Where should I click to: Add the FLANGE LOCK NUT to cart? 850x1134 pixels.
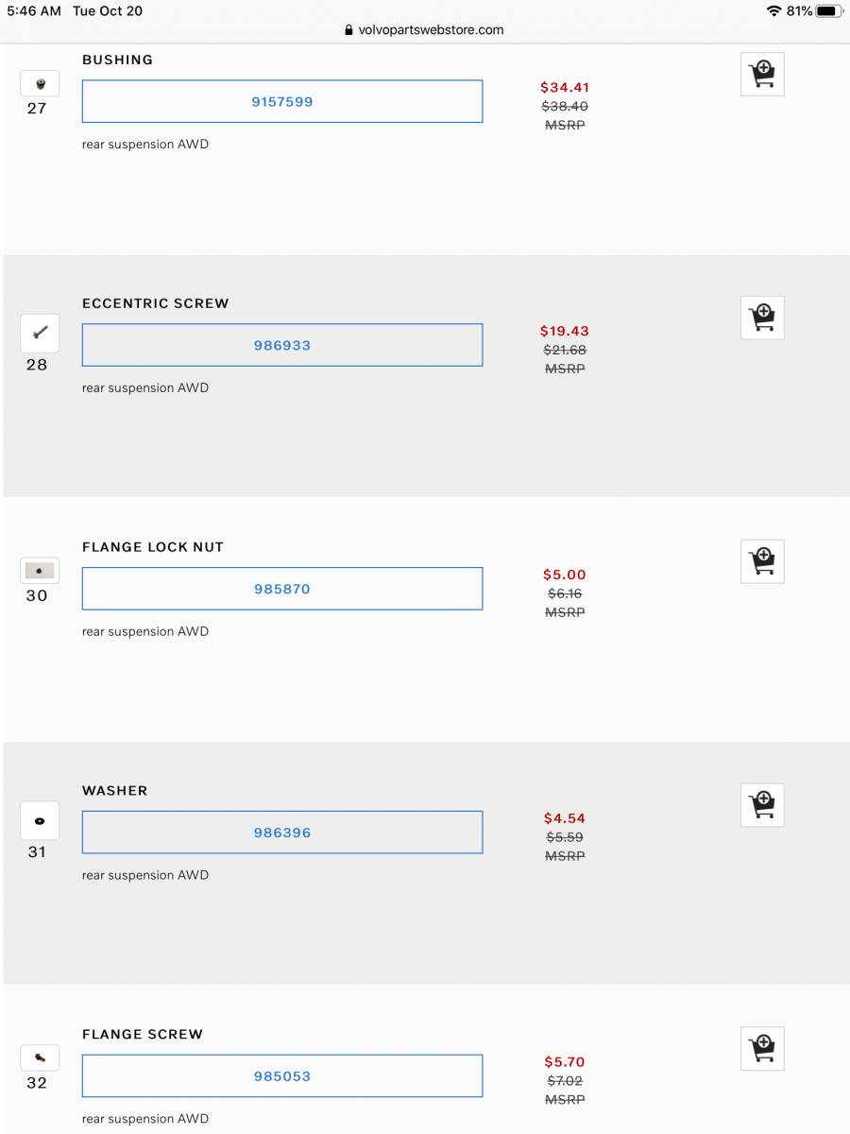tap(761, 560)
